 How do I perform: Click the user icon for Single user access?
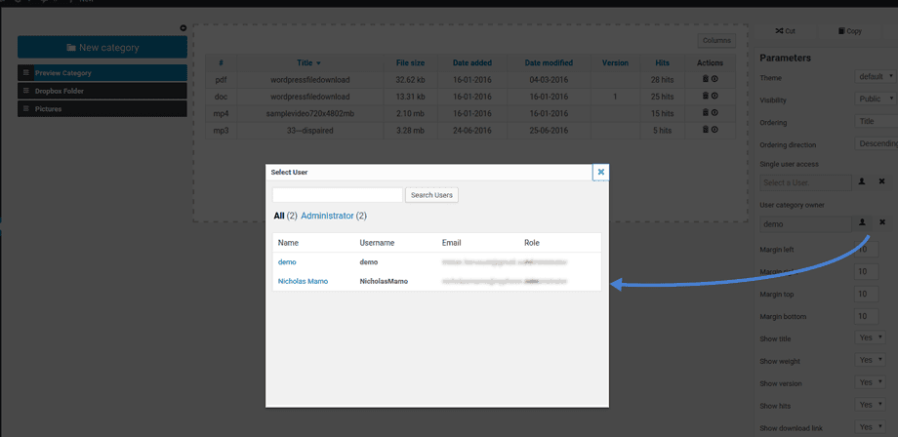point(862,181)
